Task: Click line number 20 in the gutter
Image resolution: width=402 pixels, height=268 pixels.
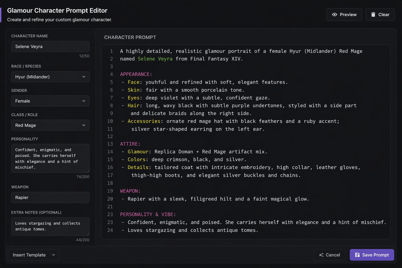Action: (x=110, y=199)
